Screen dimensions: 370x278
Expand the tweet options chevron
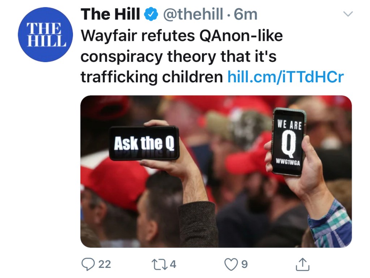[x=348, y=14]
